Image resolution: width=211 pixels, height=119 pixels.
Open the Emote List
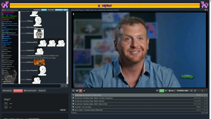tap(42, 91)
